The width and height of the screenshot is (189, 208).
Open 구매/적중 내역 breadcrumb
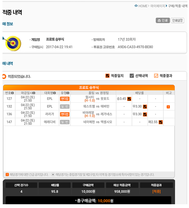(x=178, y=6)
